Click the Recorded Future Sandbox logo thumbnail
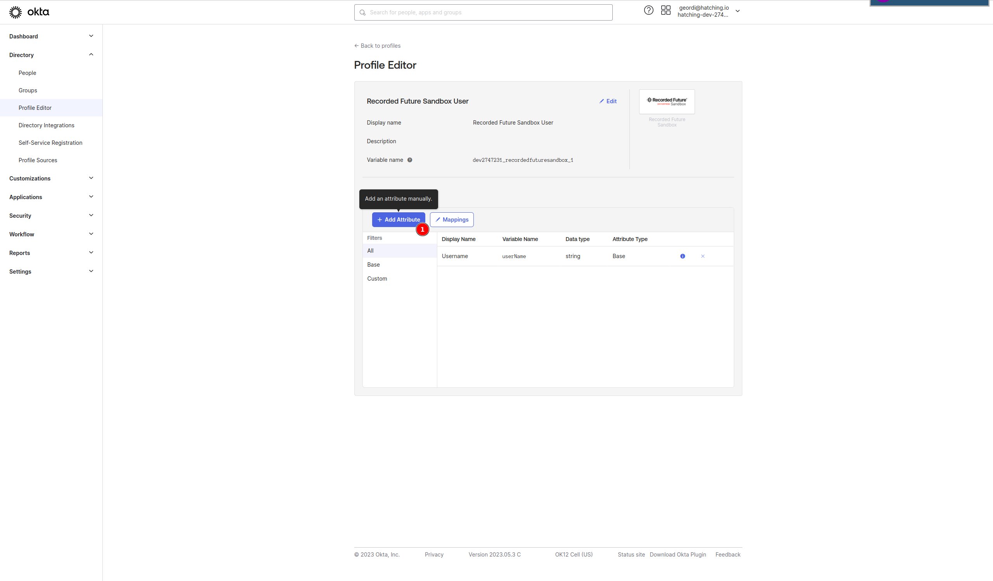The height and width of the screenshot is (581, 993). (667, 102)
